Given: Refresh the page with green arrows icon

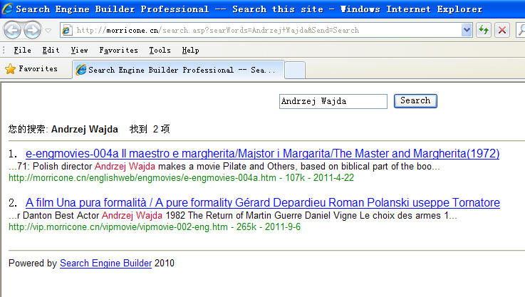Looking at the screenshot, I should [484, 30].
